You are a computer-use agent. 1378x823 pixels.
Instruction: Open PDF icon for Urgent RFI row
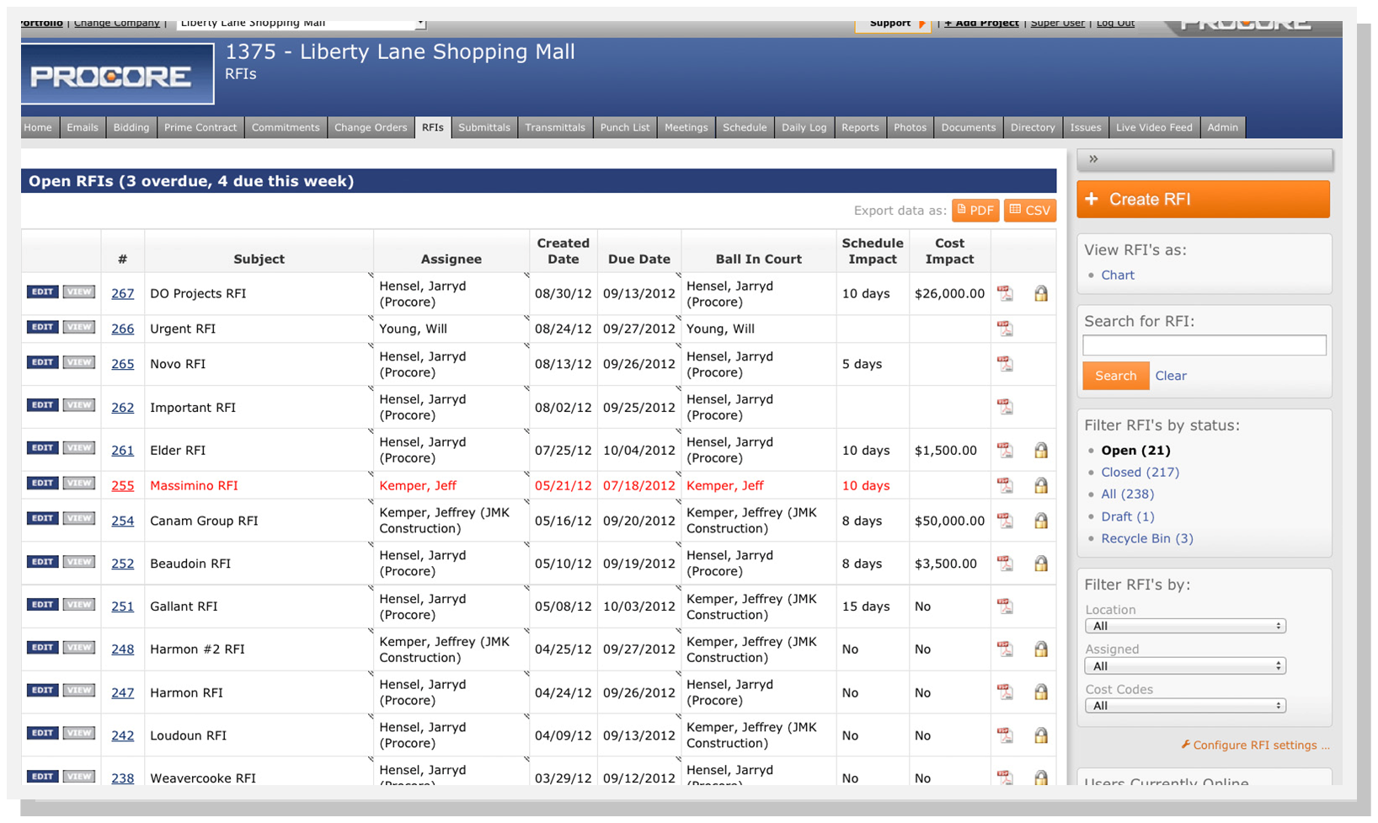(1005, 329)
